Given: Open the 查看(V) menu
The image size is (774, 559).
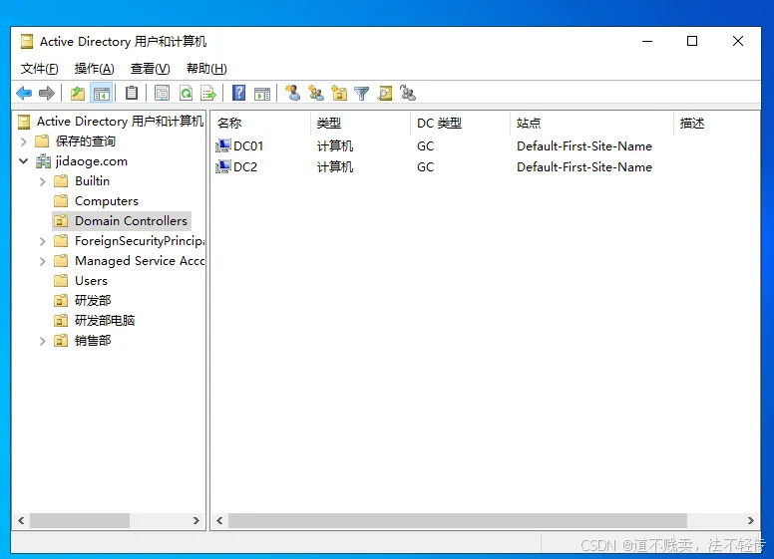Looking at the screenshot, I should tap(150, 69).
